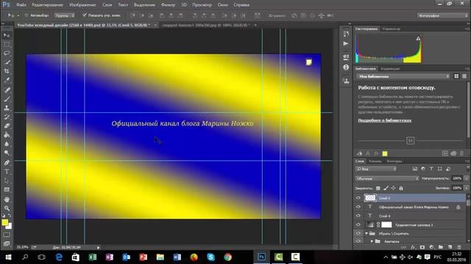
Task: Lock all attributes padlock icon
Action: pyautogui.click(x=400, y=188)
